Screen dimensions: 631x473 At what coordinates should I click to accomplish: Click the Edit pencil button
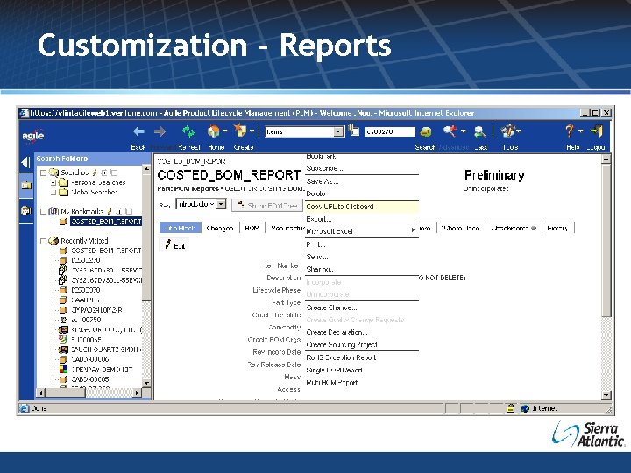[x=174, y=245]
